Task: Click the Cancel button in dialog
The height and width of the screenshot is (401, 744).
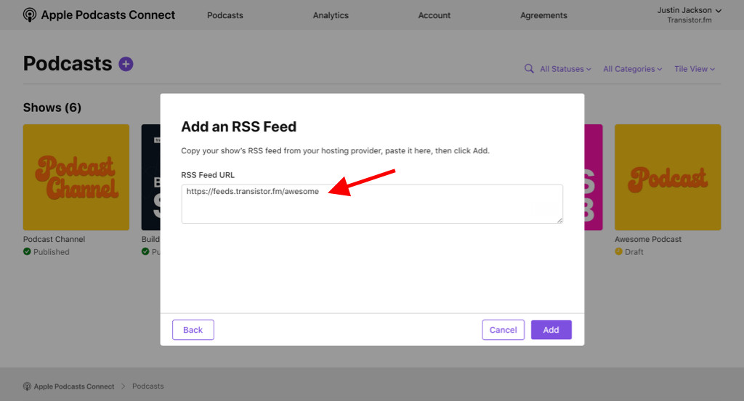Action: [503, 330]
